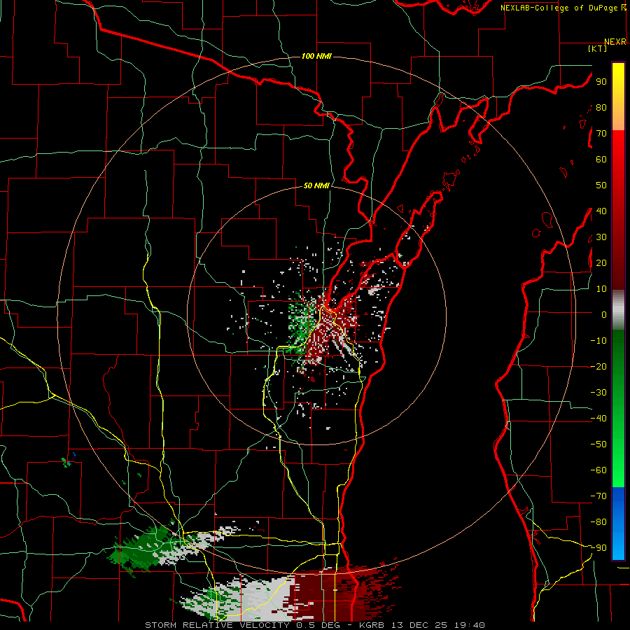Click the positive 60 value on velocity scale

(601, 159)
